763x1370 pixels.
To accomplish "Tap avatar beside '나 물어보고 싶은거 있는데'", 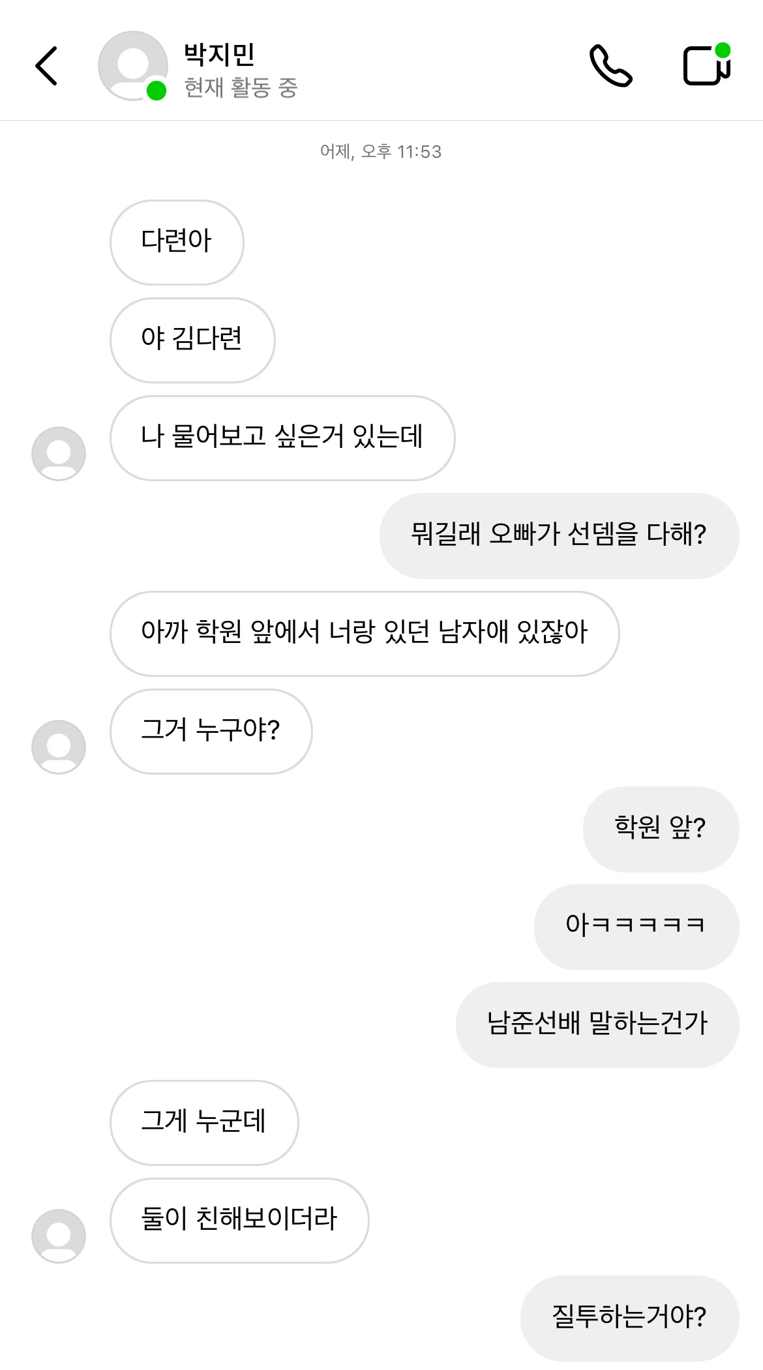I will pyautogui.click(x=59, y=454).
